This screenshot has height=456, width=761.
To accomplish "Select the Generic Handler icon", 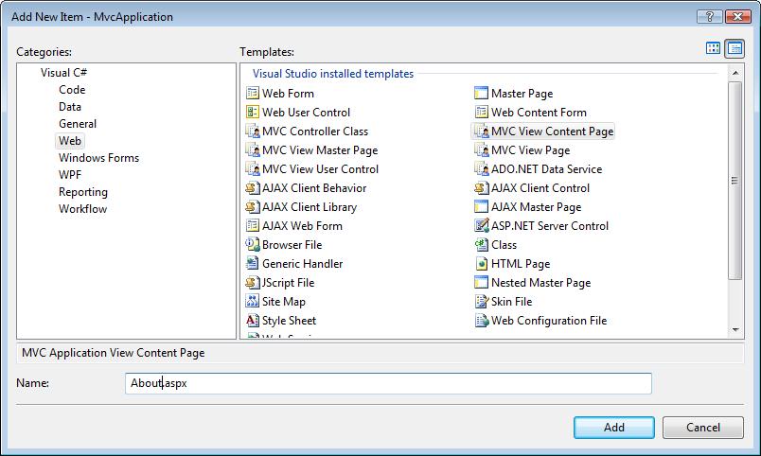I will (253, 263).
